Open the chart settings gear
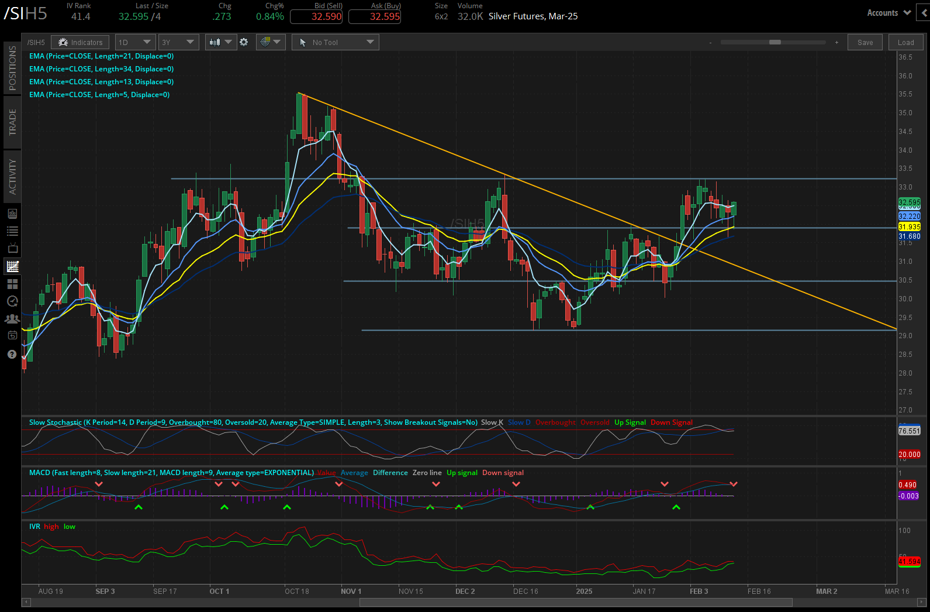This screenshot has height=612, width=930. tap(244, 42)
